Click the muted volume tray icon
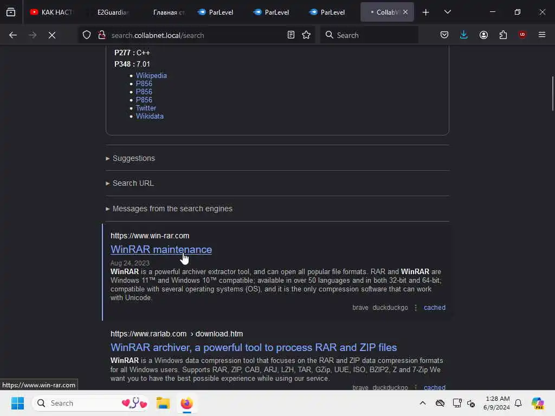This screenshot has height=416, width=555. click(471, 403)
